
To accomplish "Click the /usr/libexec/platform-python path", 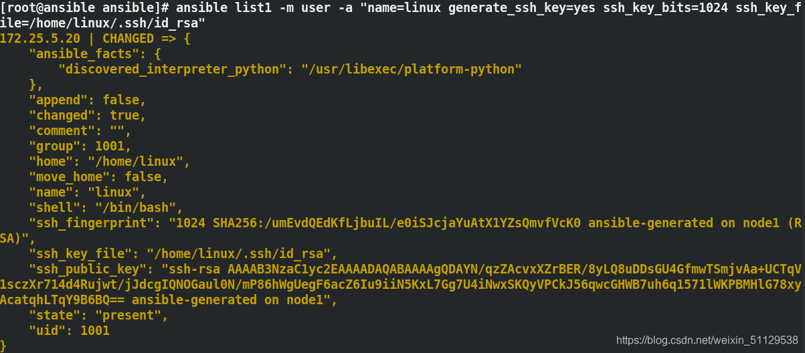I will tap(411, 70).
